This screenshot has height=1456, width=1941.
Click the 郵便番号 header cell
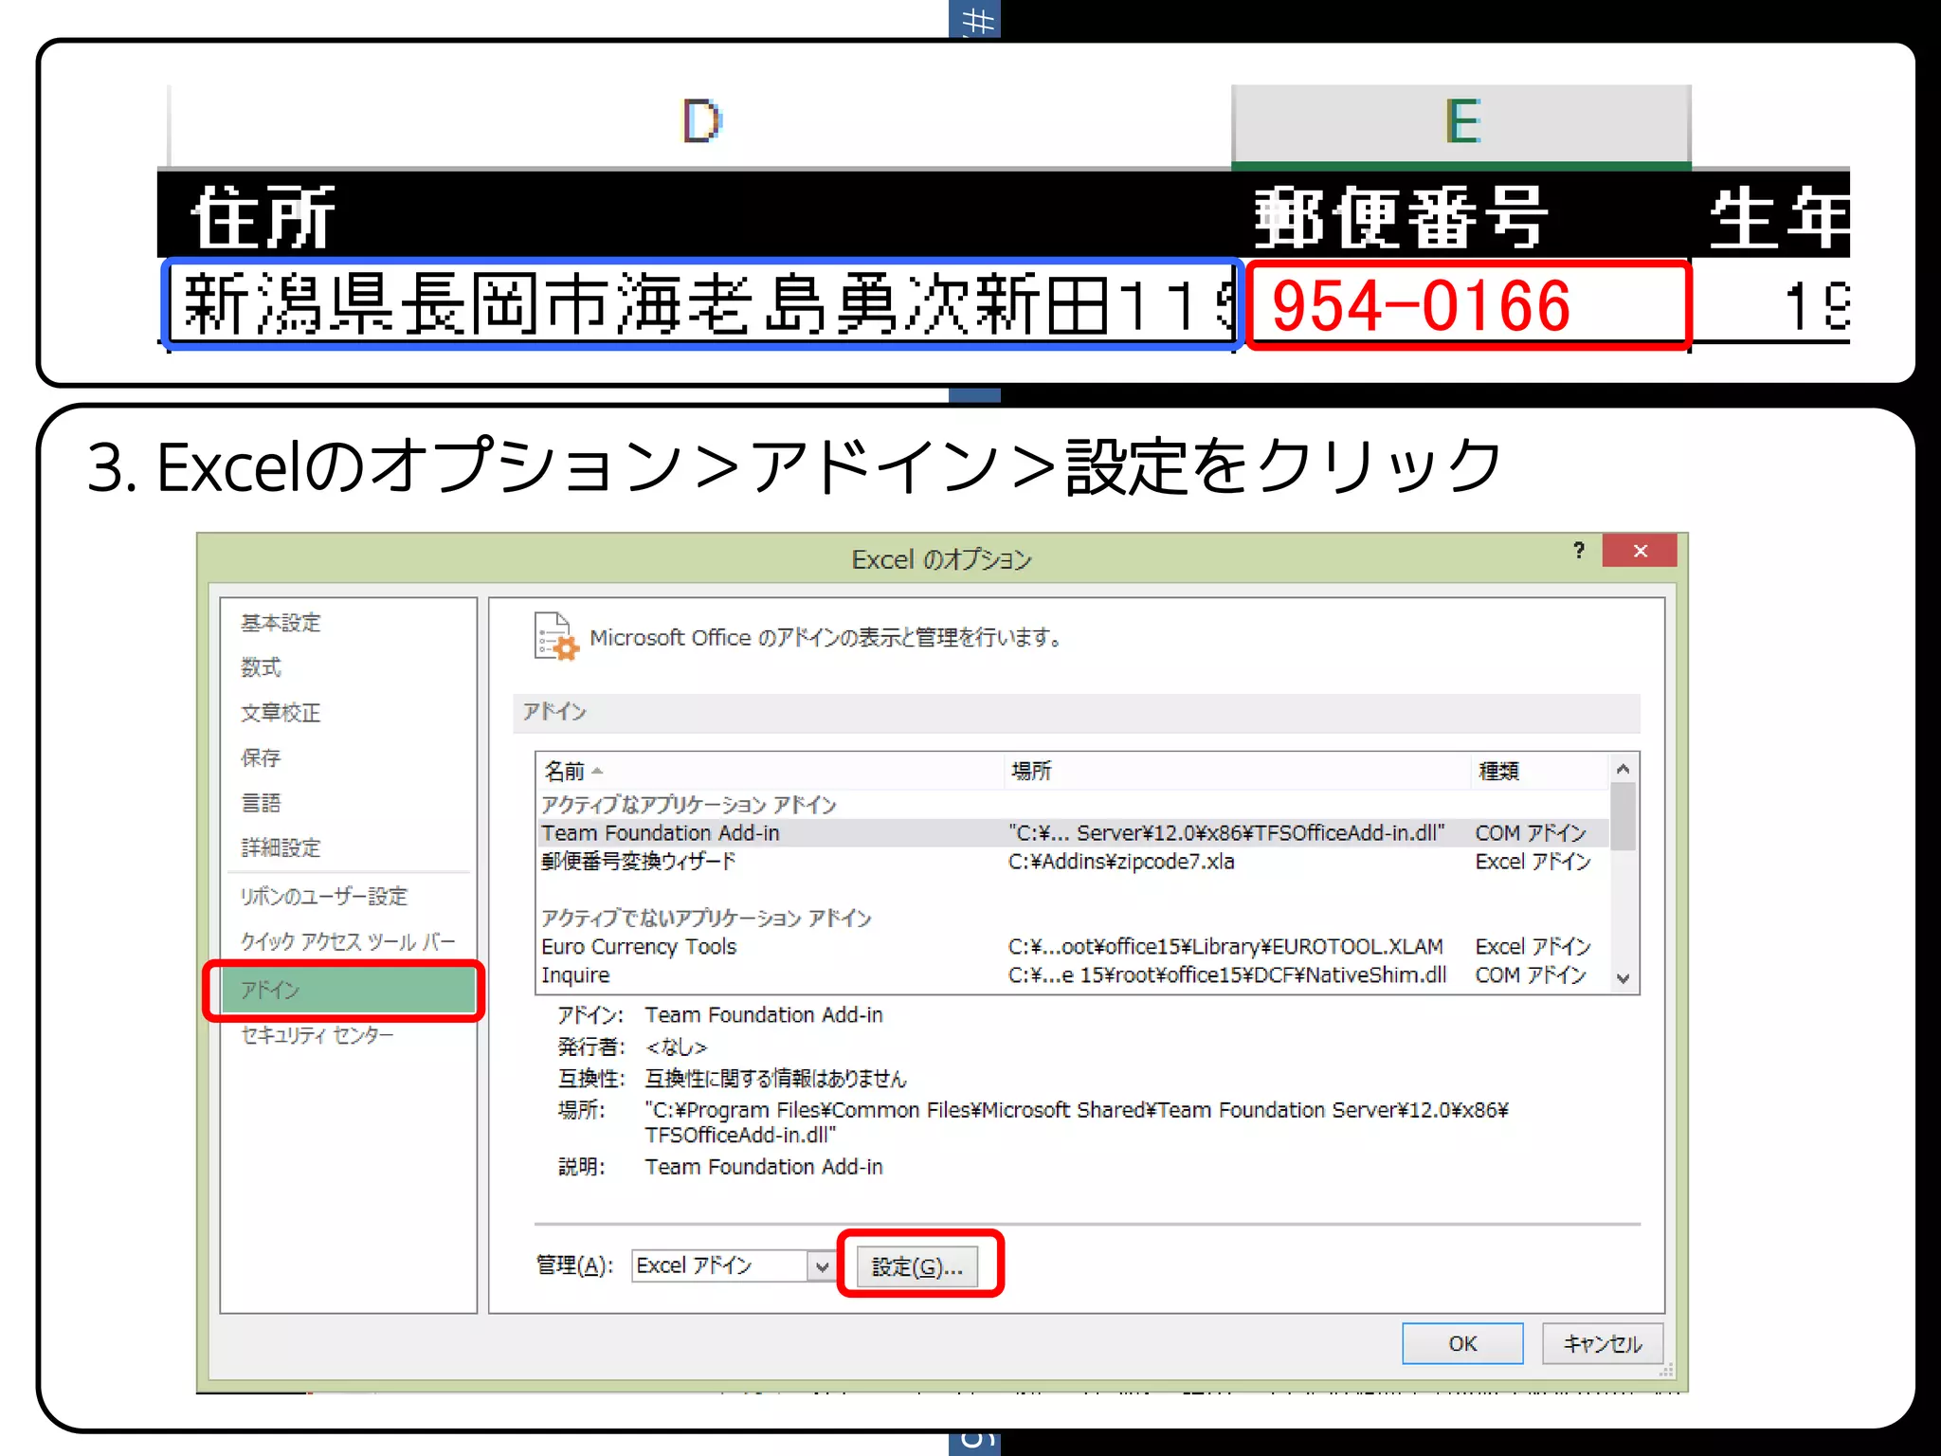[x=1461, y=217]
